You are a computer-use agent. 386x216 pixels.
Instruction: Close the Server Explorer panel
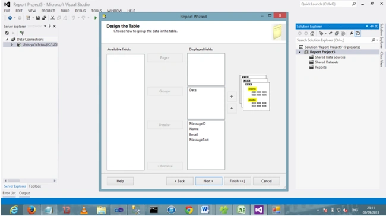tap(55, 26)
